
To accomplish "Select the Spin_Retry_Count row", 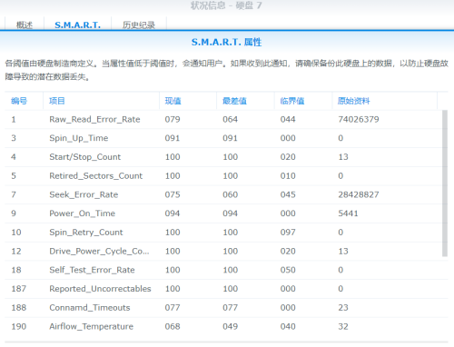I will 223,233.
